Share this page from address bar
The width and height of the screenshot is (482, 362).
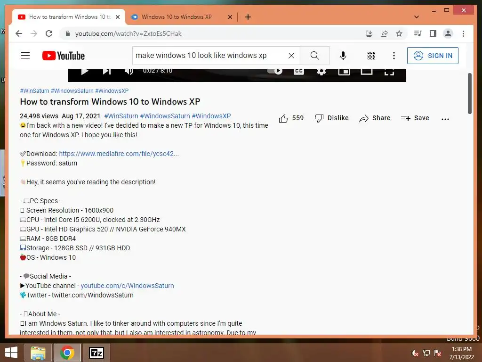[x=384, y=33]
